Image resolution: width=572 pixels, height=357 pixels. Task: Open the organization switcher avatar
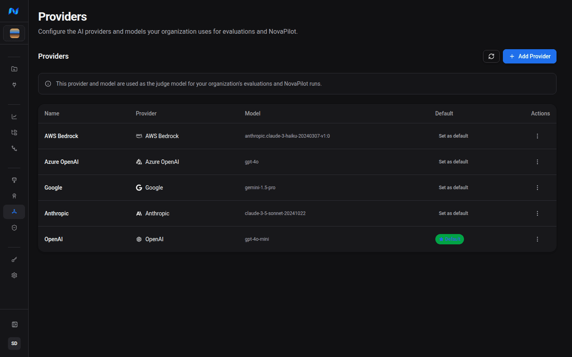coord(14,33)
